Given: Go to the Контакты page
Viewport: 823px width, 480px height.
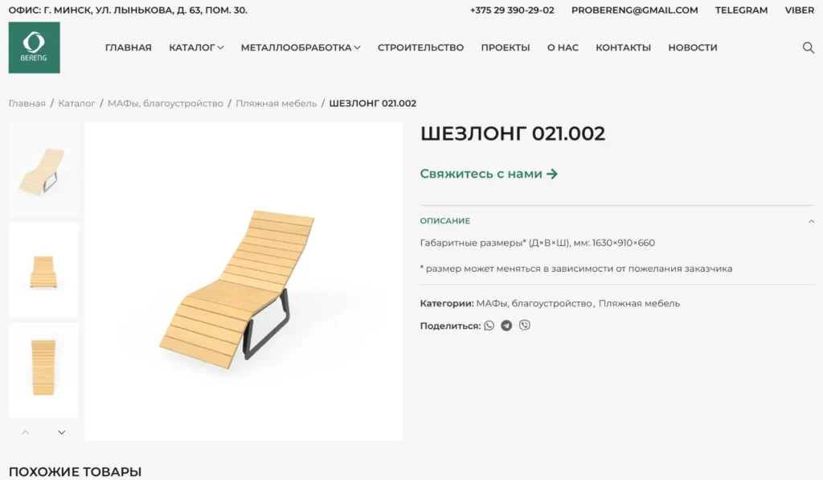Looking at the screenshot, I should point(623,47).
